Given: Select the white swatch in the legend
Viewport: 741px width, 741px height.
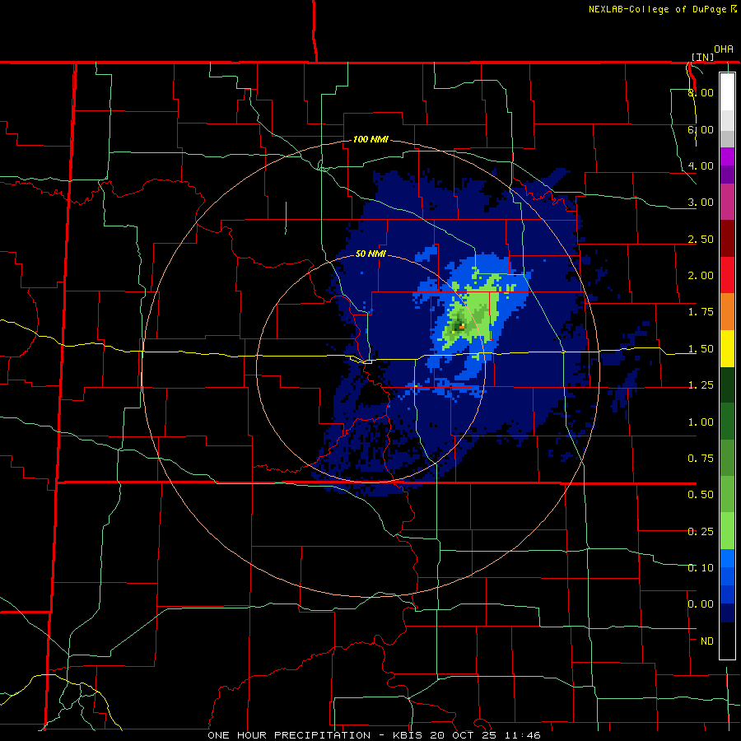Looking at the screenshot, I should (x=727, y=91).
